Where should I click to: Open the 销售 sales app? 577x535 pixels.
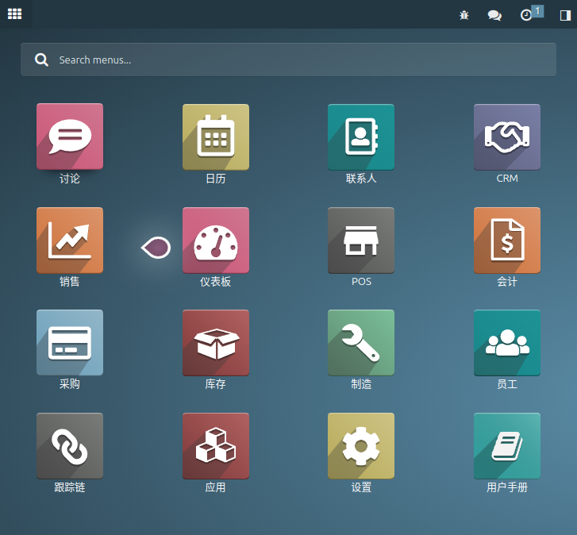tap(70, 240)
